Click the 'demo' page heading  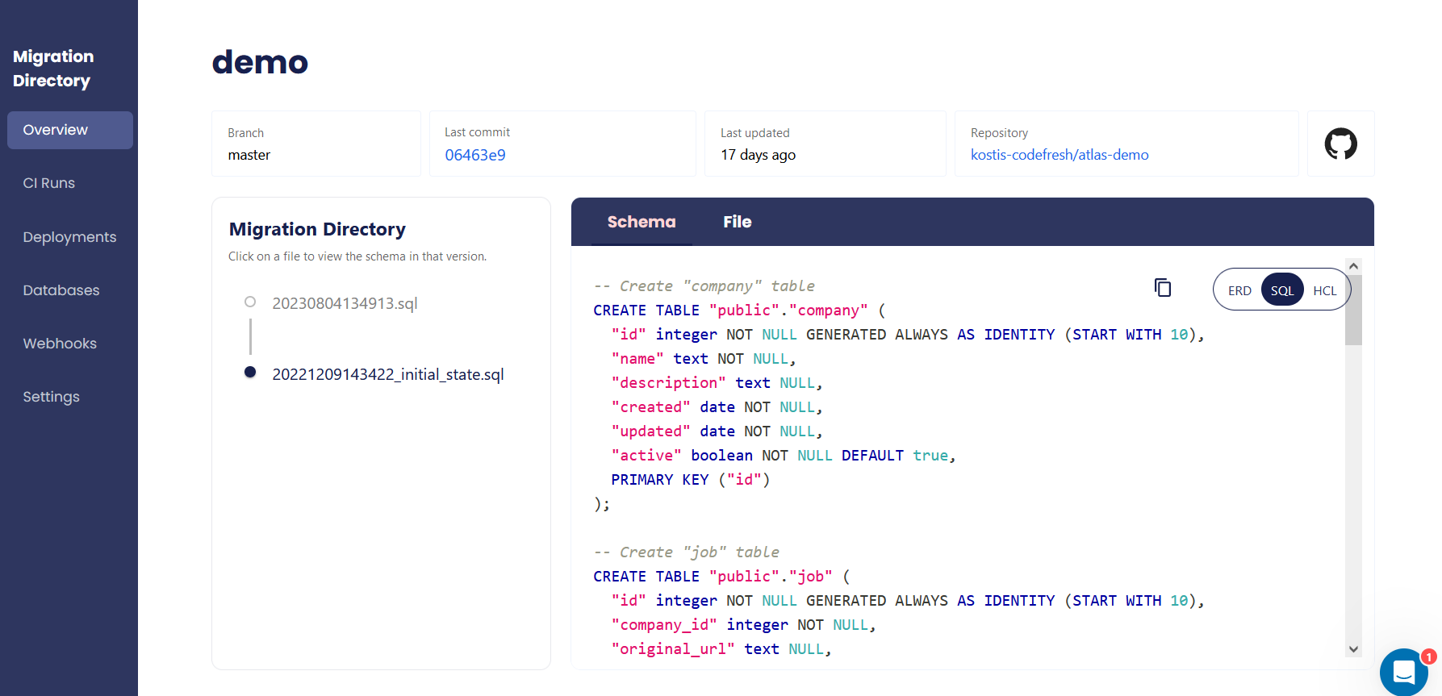pos(260,62)
